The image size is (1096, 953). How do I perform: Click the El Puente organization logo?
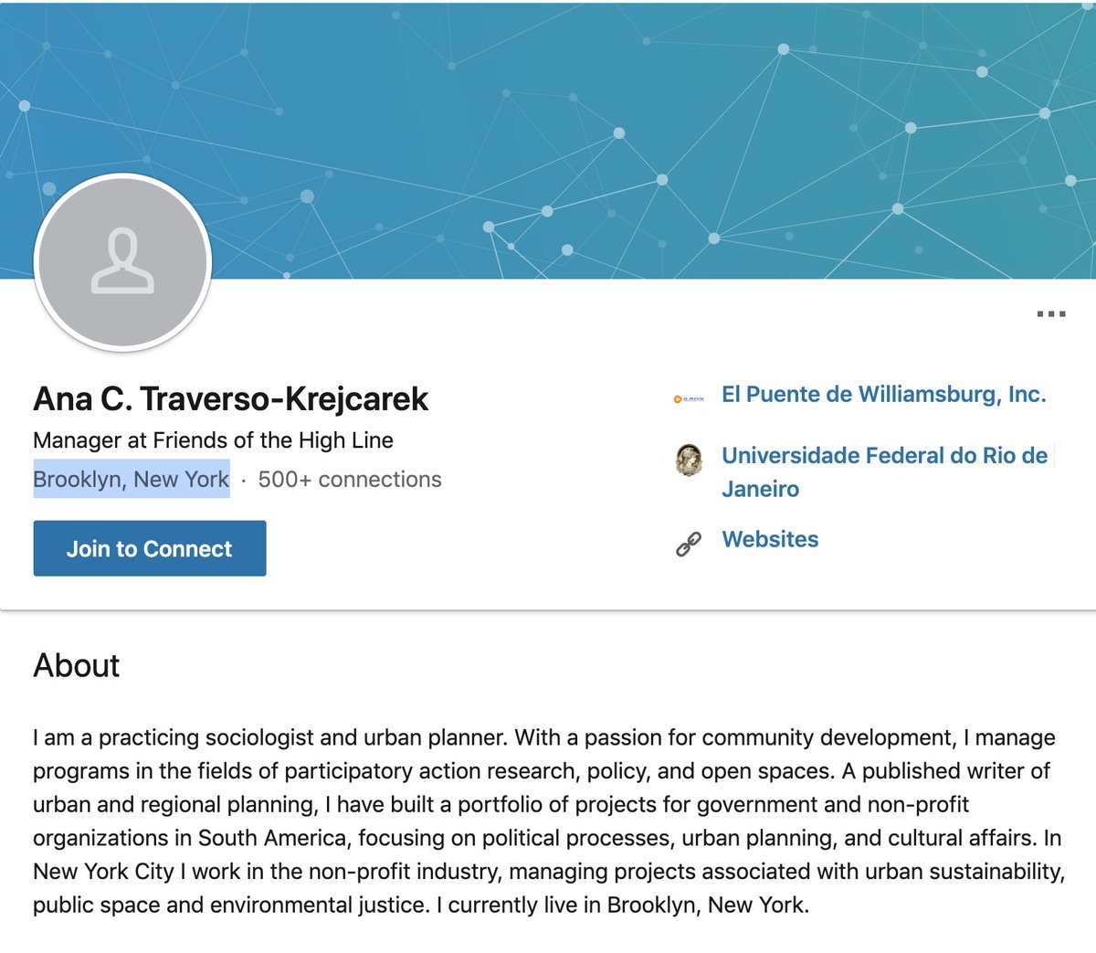tap(689, 398)
